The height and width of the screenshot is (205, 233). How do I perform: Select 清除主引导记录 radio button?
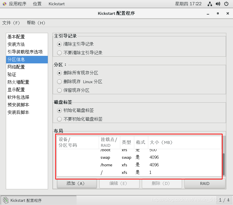(x=59, y=44)
